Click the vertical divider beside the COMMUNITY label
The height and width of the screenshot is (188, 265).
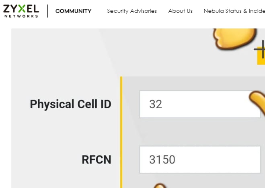[48, 11]
